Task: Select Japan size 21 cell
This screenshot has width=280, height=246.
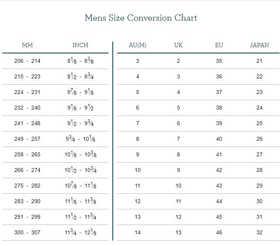Action: click(259, 61)
